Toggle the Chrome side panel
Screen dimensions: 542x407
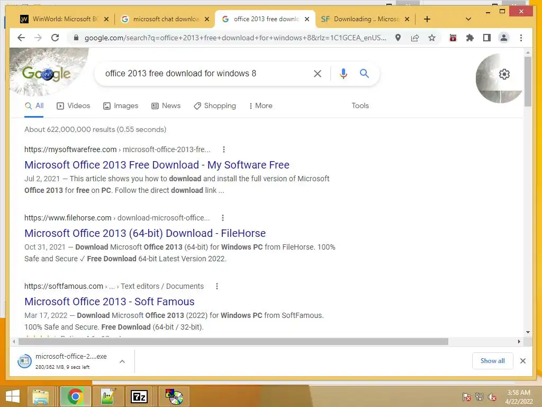(487, 38)
